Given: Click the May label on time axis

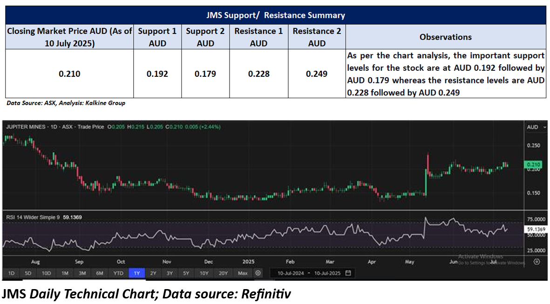Looking at the screenshot, I should coord(409,262).
